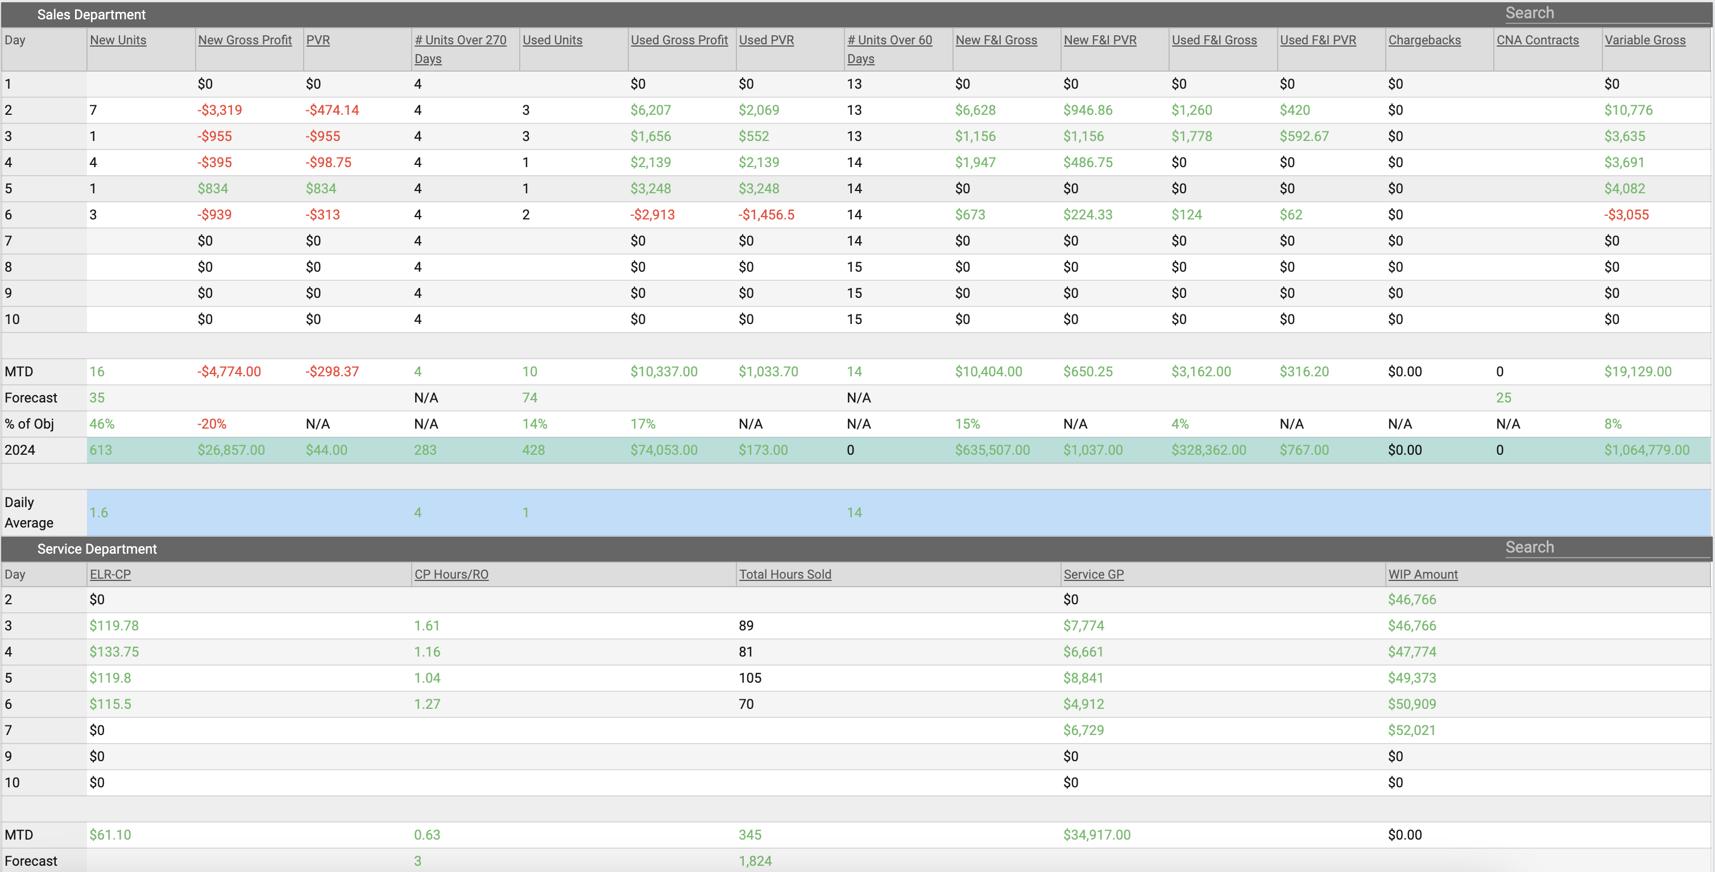
Task: Click % of Obj value 46%
Action: pos(101,424)
